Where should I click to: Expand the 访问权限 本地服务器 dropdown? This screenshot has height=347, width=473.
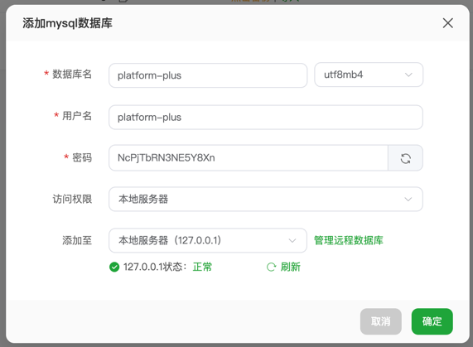(x=266, y=199)
